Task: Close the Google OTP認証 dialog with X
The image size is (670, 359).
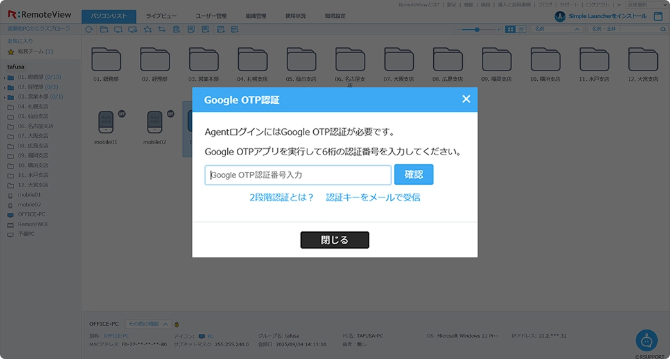Action: [466, 99]
